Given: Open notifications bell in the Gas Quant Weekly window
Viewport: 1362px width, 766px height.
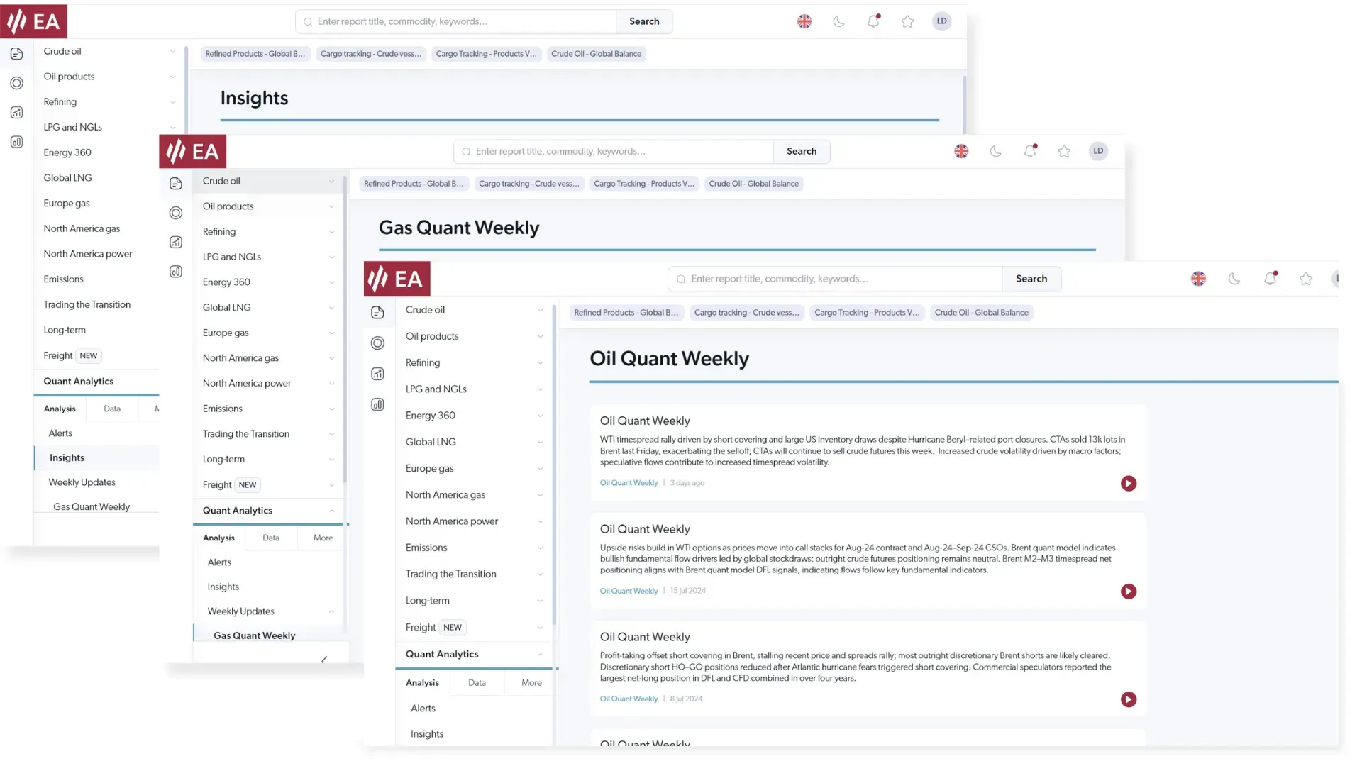Looking at the screenshot, I should click(x=1030, y=151).
